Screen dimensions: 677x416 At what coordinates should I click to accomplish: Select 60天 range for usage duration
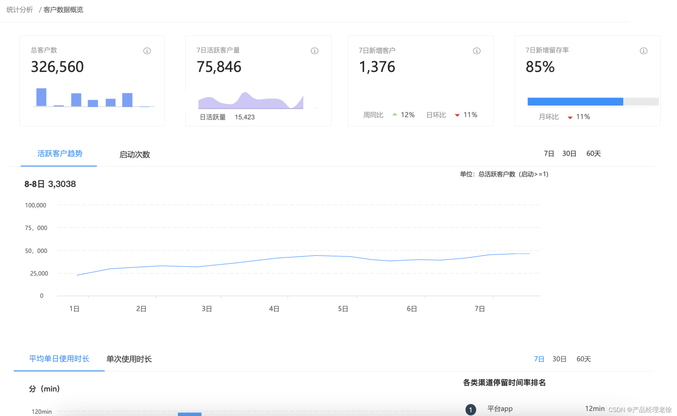coord(583,359)
